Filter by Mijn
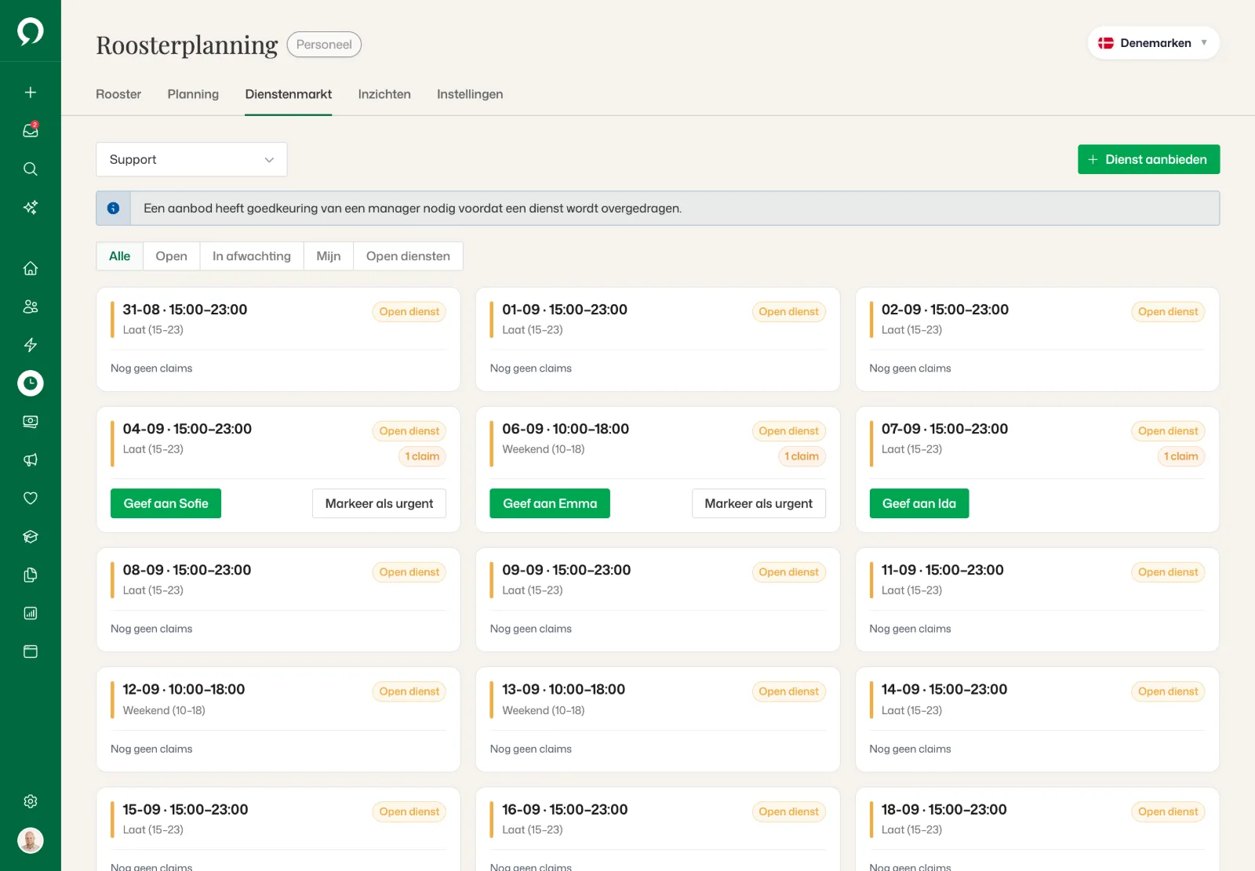 (329, 256)
